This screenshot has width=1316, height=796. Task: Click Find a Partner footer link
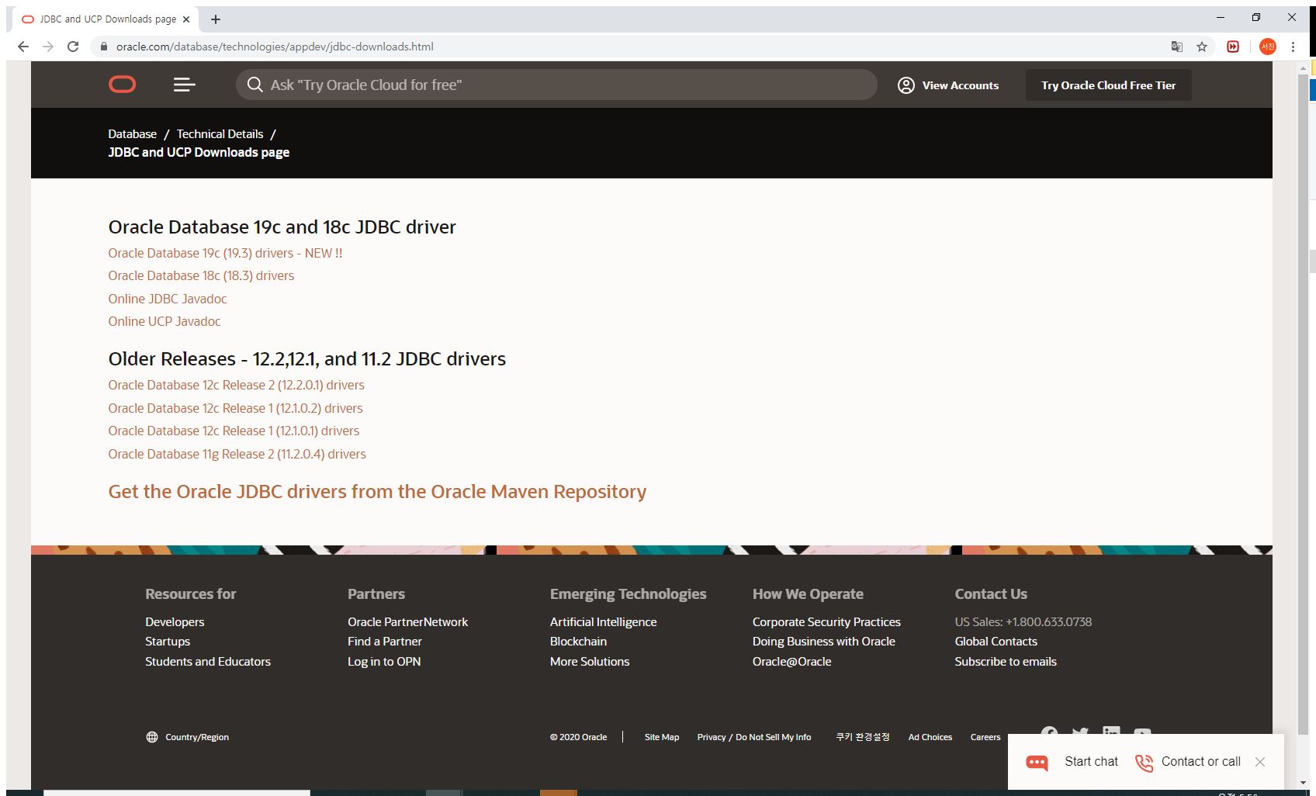click(385, 642)
